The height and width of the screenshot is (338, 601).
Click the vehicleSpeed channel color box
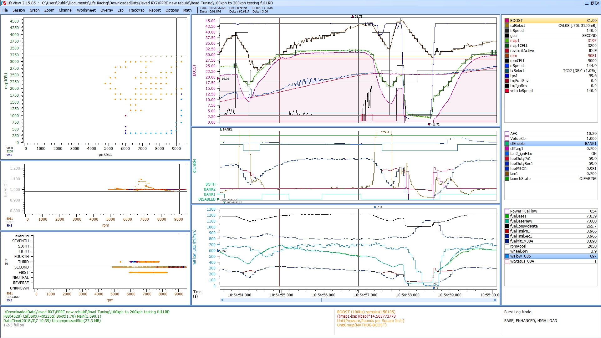click(x=507, y=91)
